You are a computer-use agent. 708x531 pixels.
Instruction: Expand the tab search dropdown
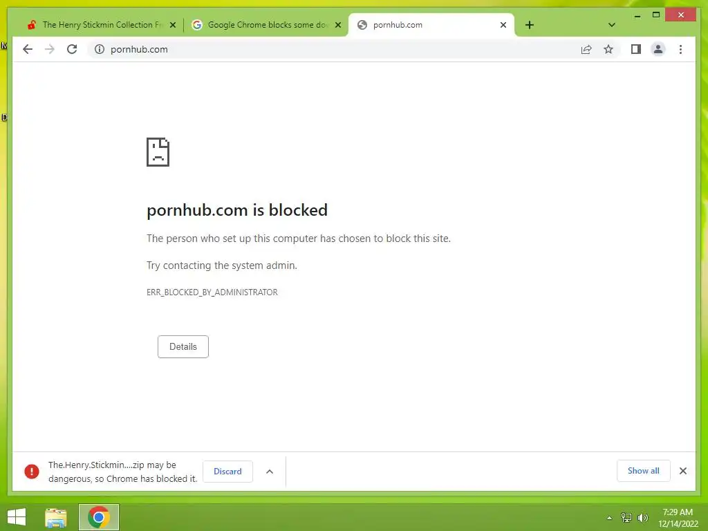coord(611,25)
